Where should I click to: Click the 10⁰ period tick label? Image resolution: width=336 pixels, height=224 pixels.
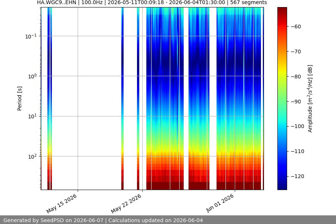pos(32,76)
